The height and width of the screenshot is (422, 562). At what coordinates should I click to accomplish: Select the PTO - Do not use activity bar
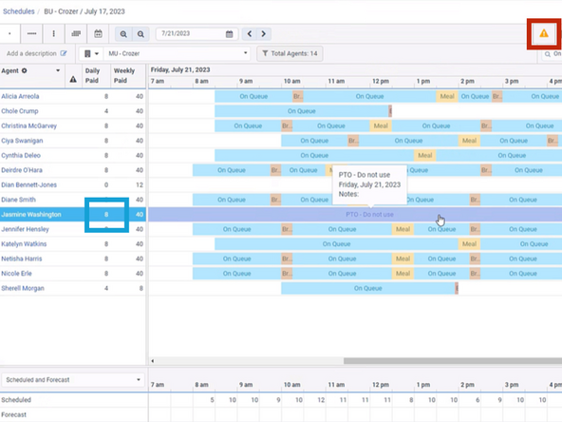[x=355, y=214]
